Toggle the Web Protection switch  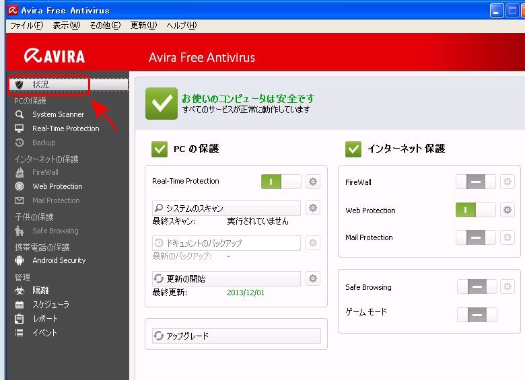(475, 210)
